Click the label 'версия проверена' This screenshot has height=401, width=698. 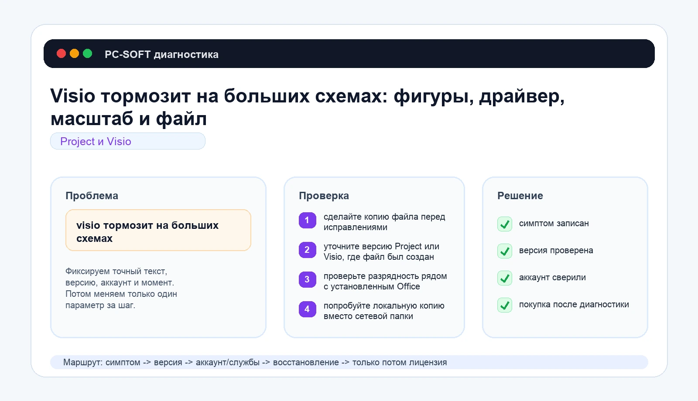556,251
